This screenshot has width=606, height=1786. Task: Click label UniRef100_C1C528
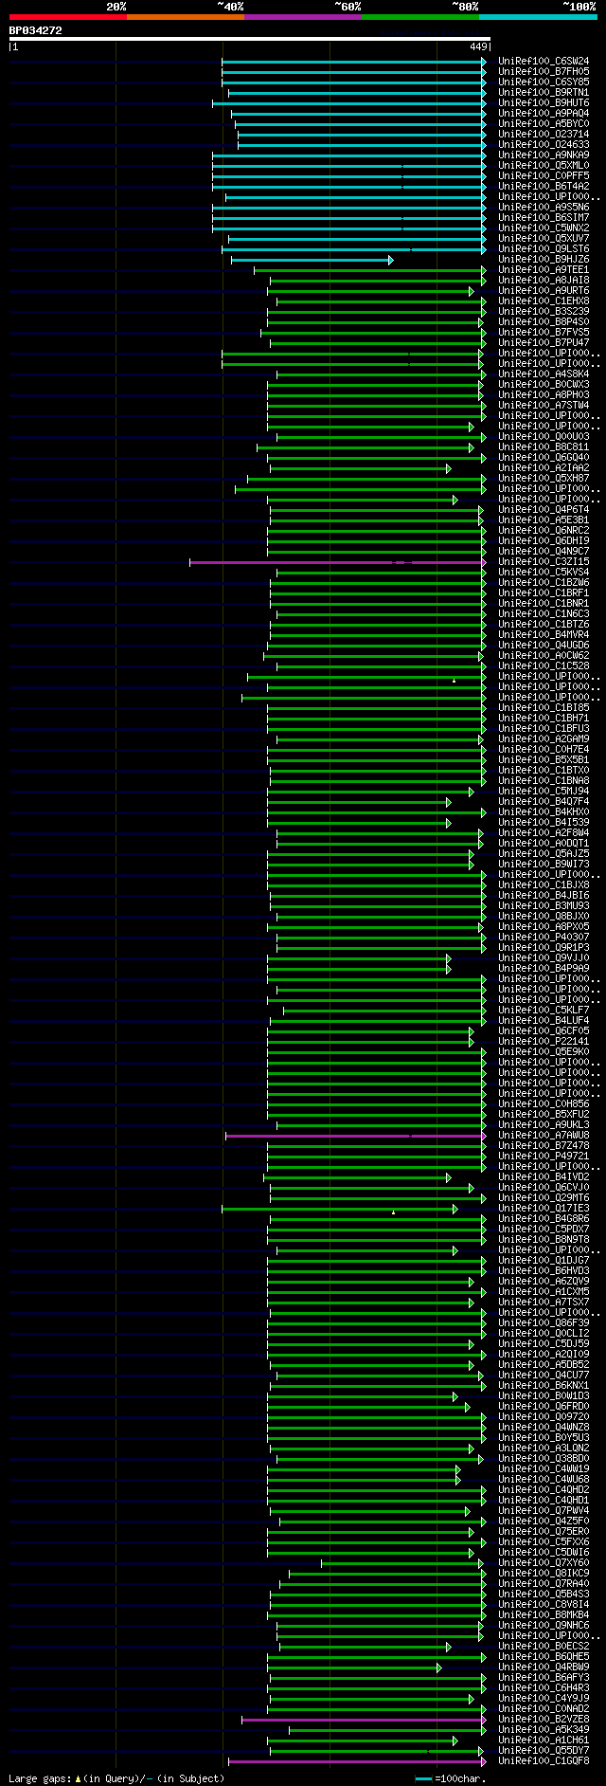544,666
